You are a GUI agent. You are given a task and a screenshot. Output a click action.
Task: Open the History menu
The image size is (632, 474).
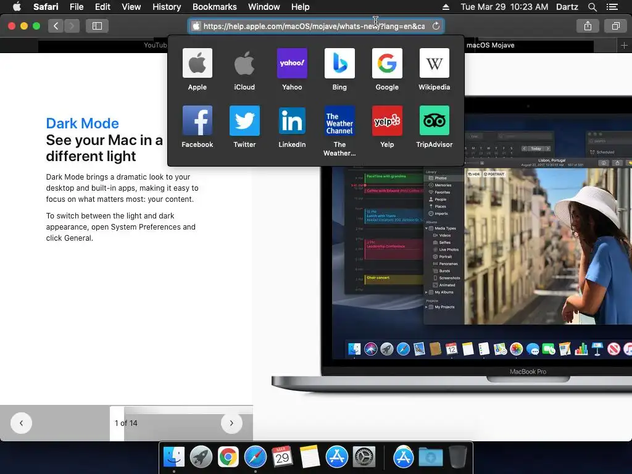(x=167, y=7)
